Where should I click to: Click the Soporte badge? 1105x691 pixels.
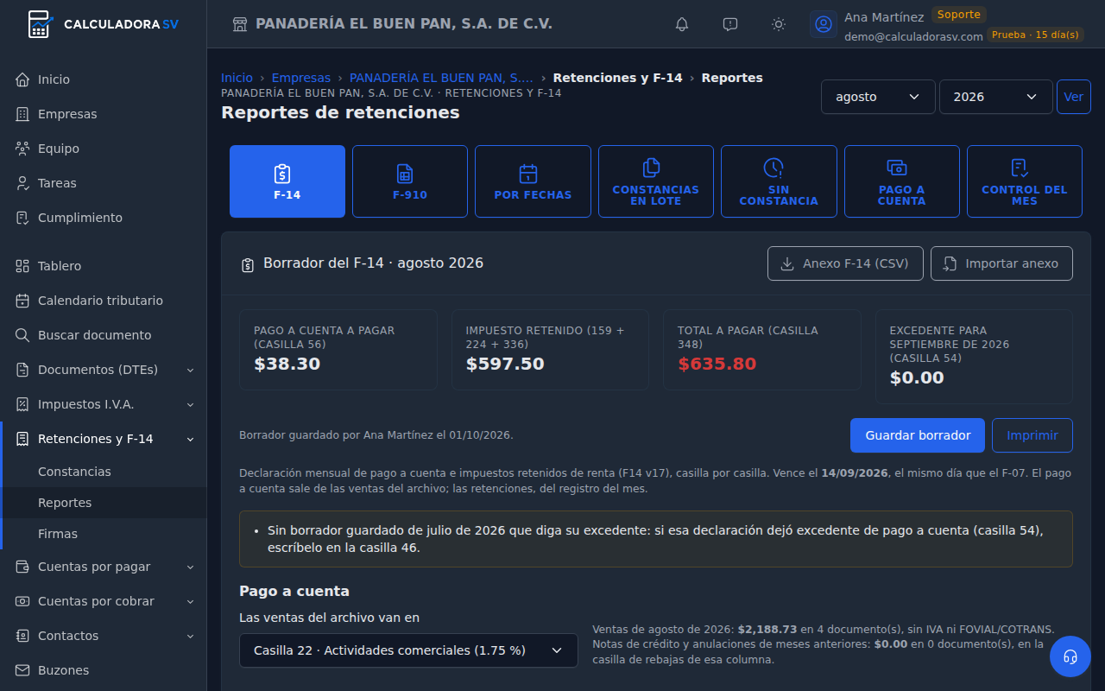pyautogui.click(x=958, y=15)
